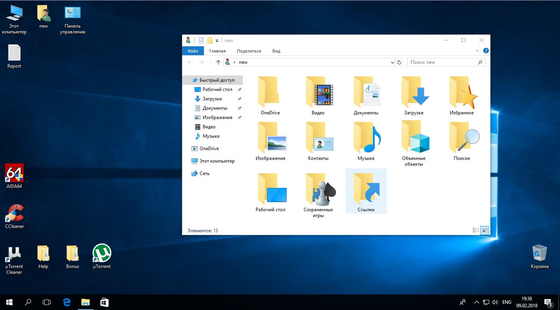Screen dimensions: 560x310
Task: Select Быстрый доступ in the navigation pane
Action: tap(213, 80)
